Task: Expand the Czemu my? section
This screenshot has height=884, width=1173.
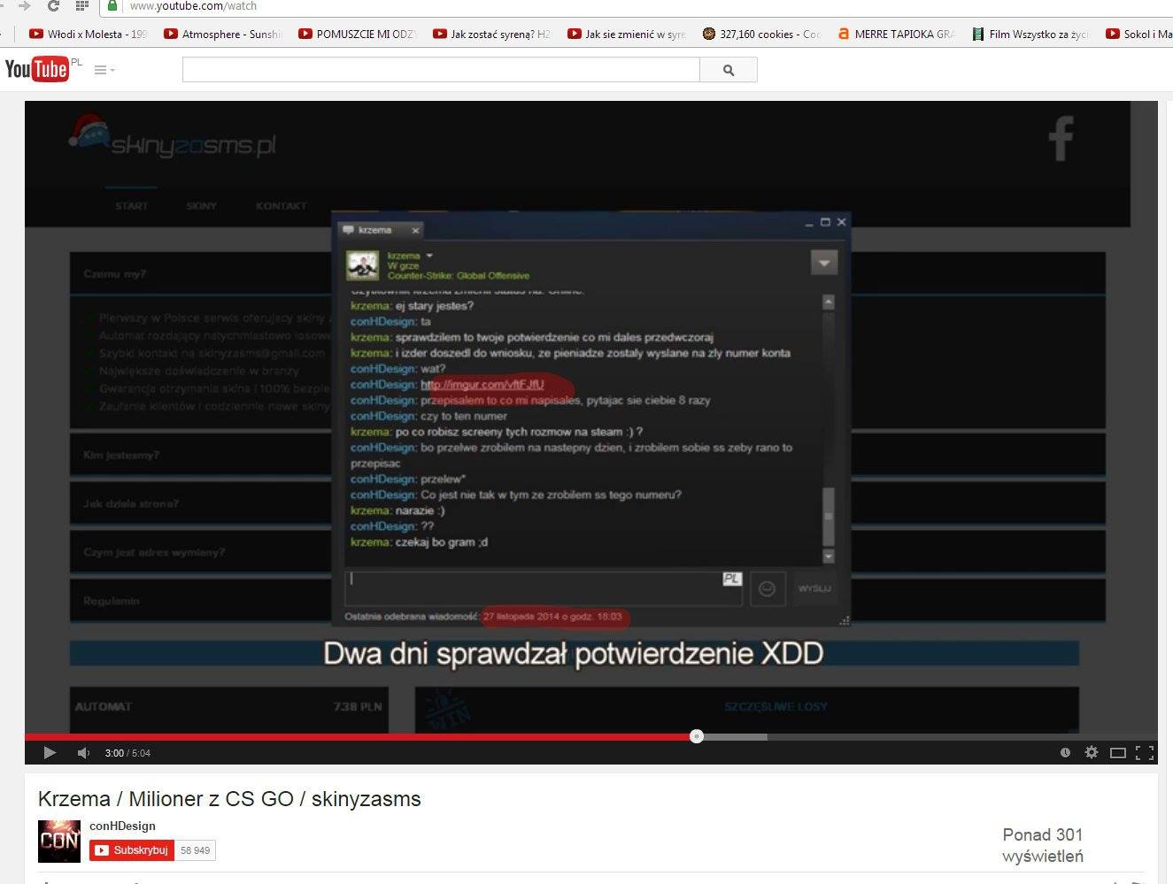Action: pyautogui.click(x=115, y=273)
